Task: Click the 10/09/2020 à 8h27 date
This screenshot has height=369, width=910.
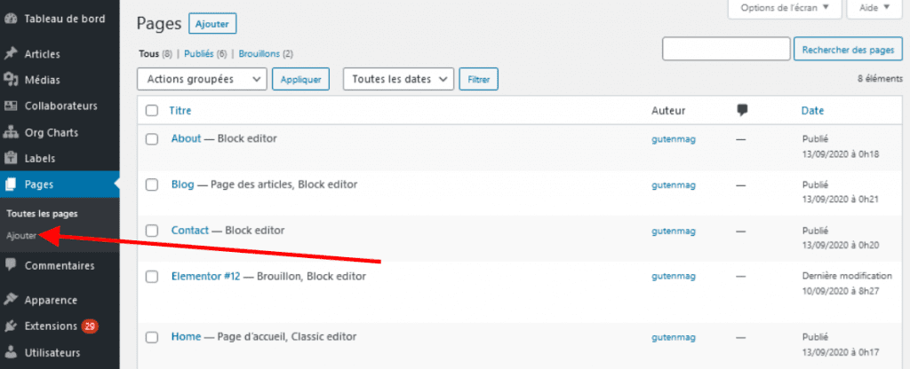Action: pos(841,290)
